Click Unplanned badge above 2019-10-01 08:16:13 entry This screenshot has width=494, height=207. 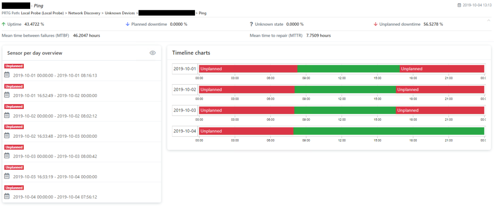14,66
